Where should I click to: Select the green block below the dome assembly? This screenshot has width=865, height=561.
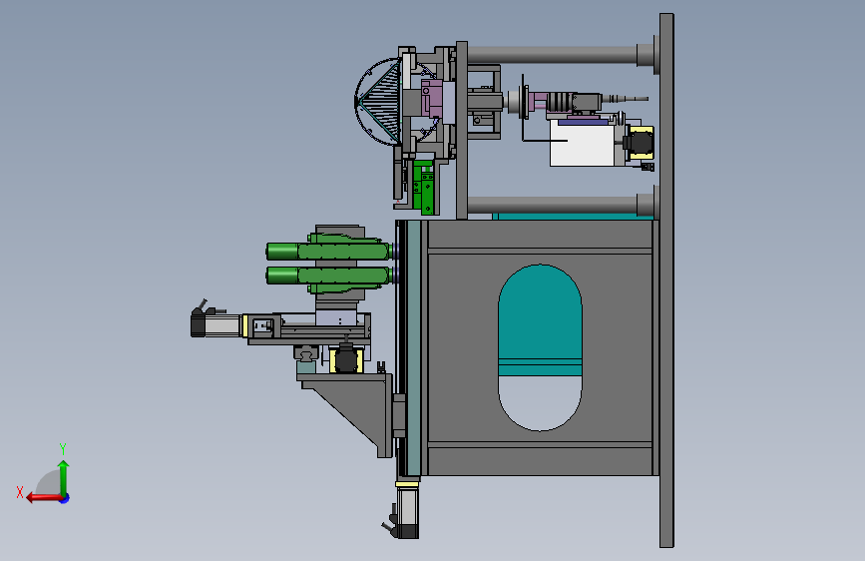point(424,188)
